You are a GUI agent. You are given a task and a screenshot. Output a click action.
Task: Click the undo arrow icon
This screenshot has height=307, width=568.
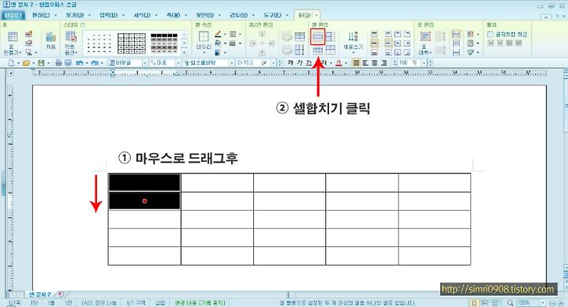pyautogui.click(x=80, y=63)
